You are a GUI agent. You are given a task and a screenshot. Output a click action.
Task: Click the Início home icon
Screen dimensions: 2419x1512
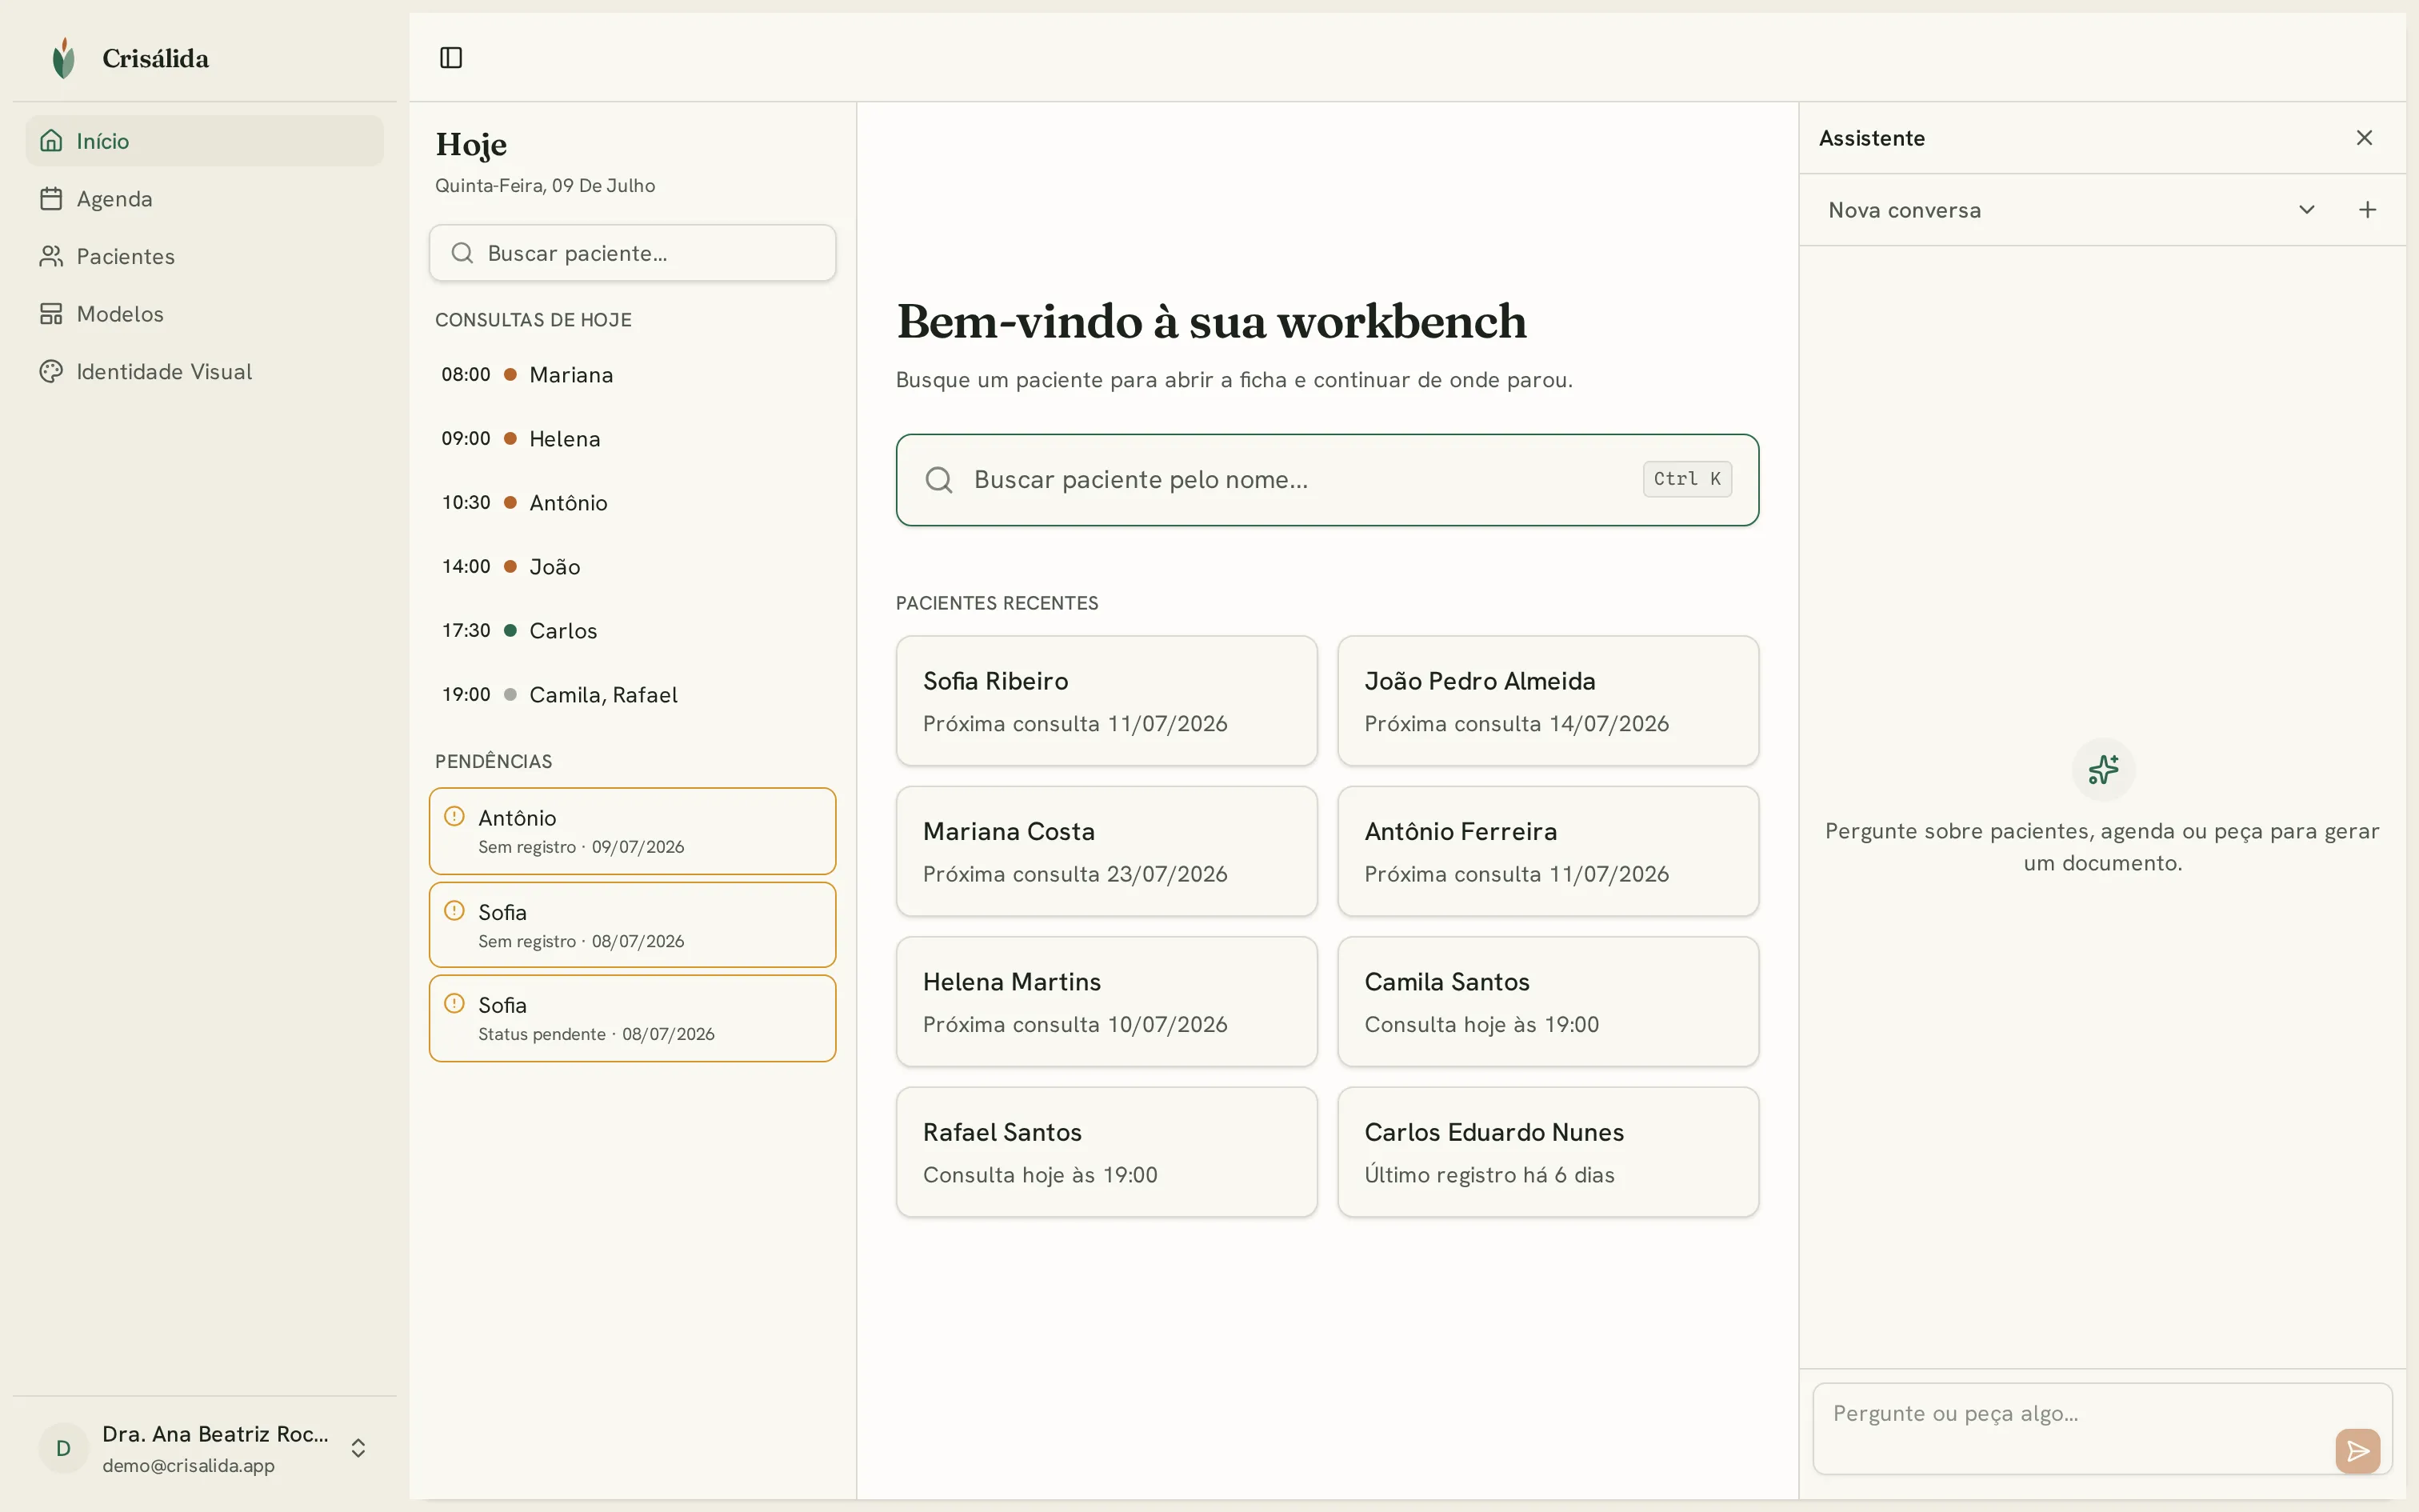(51, 141)
